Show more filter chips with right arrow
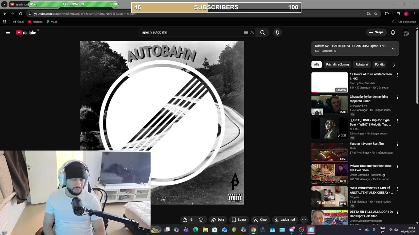 394,65
